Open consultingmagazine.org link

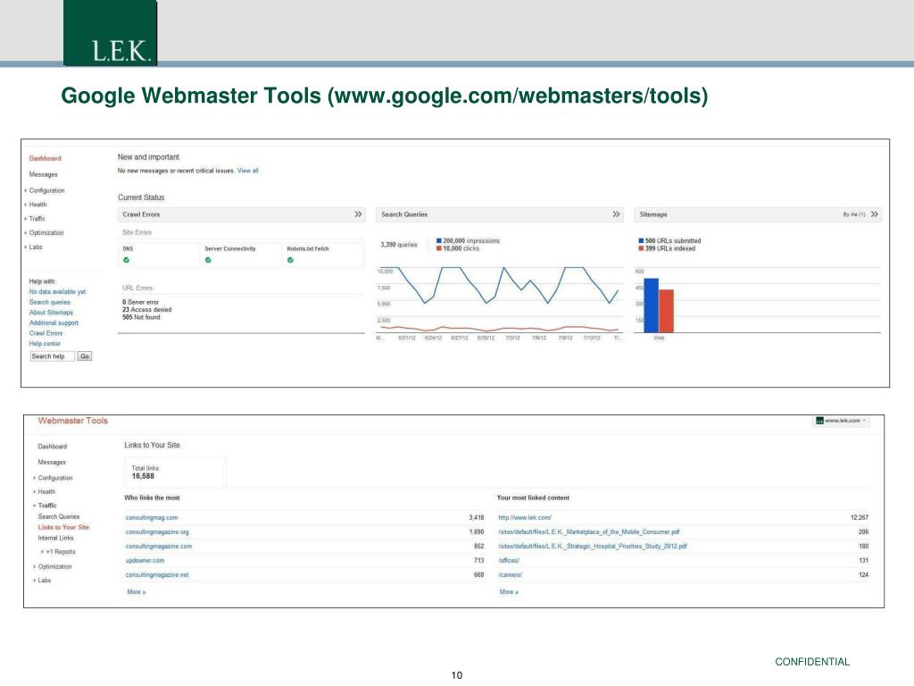157,532
